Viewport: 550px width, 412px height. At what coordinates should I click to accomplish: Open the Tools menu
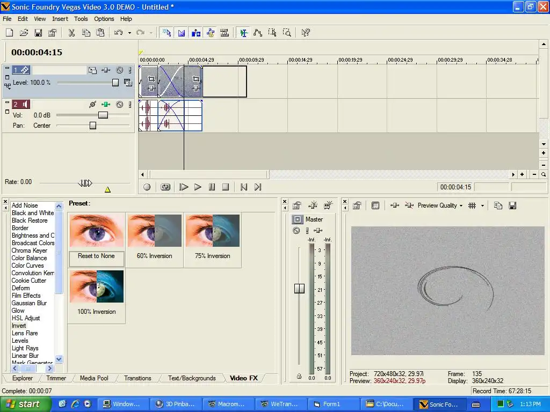point(81,19)
